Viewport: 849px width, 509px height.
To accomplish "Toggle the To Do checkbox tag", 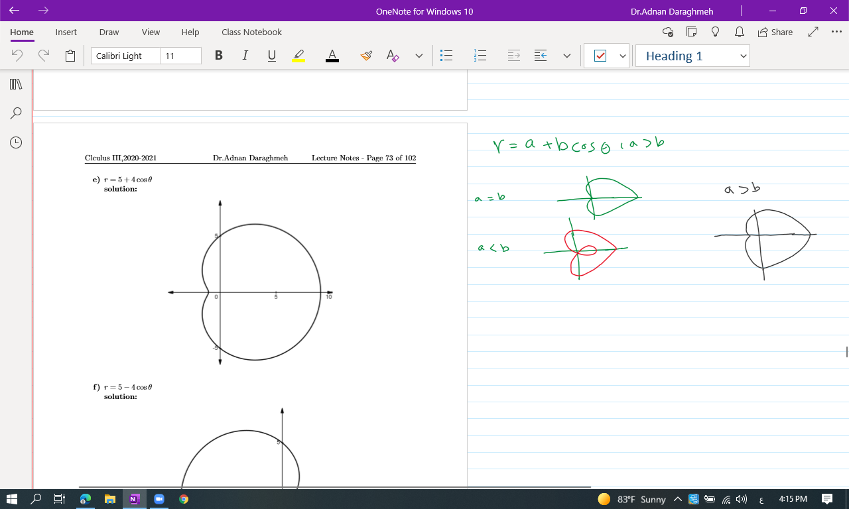I will click(600, 56).
